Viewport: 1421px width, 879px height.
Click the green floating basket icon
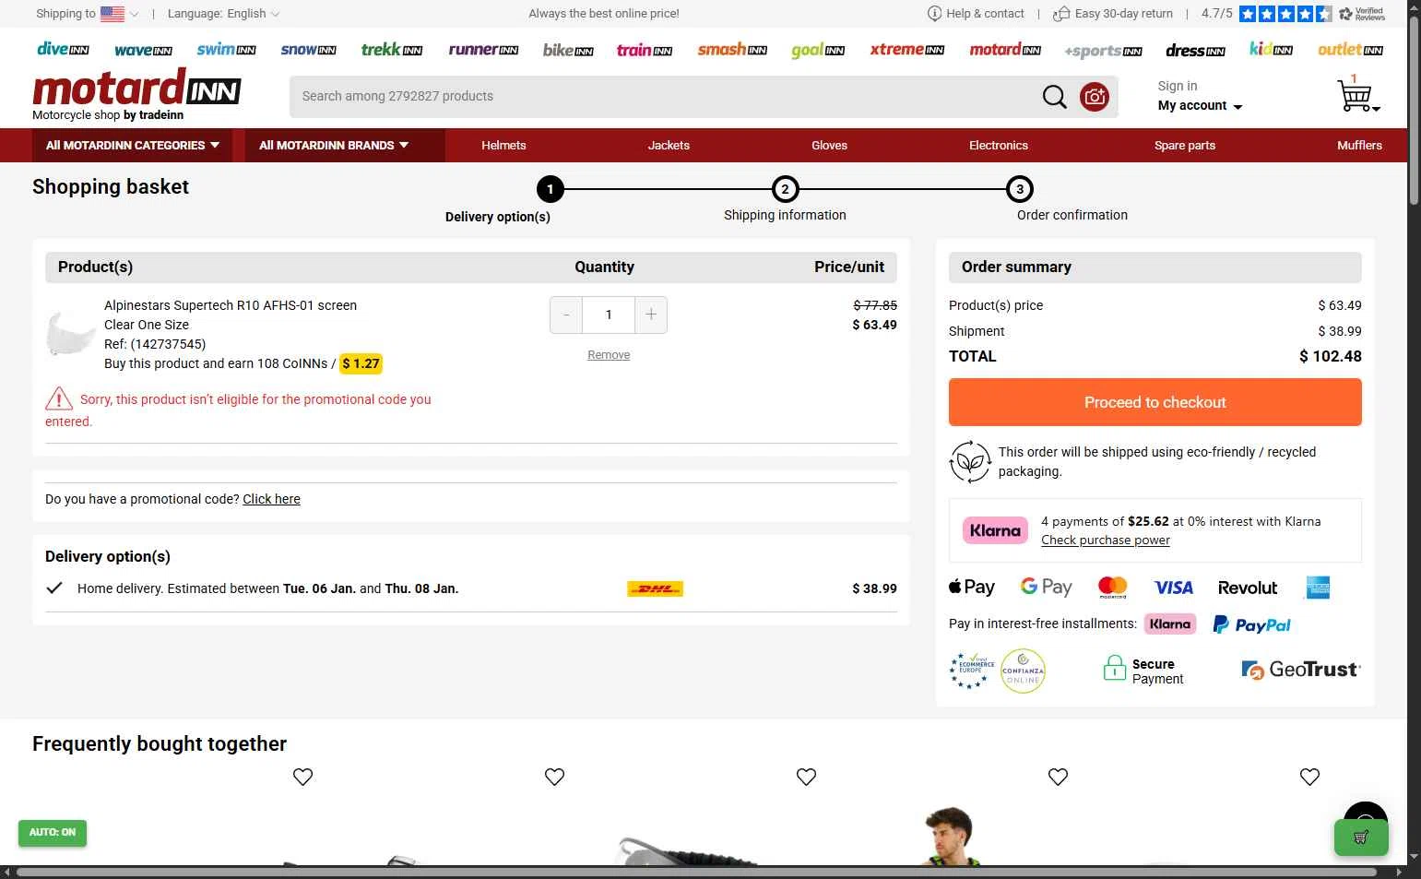(x=1361, y=837)
